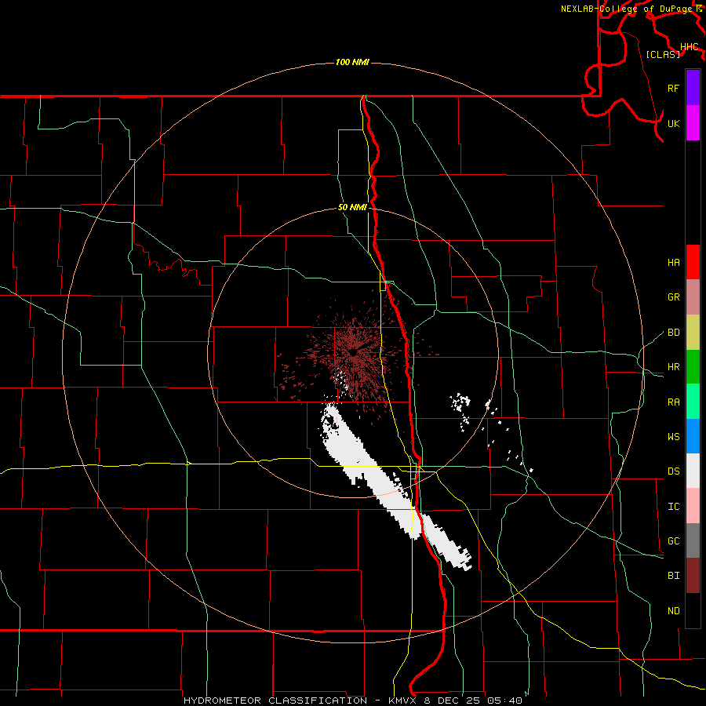This screenshot has width=706, height=706.
Task: Click the RA legend label
Action: [673, 402]
